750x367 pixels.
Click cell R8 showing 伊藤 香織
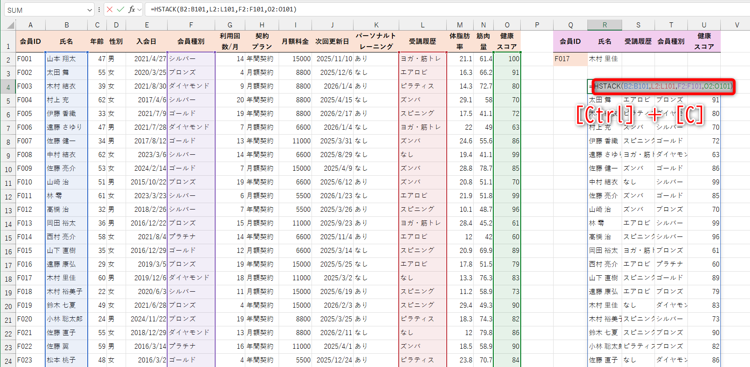pyautogui.click(x=605, y=141)
